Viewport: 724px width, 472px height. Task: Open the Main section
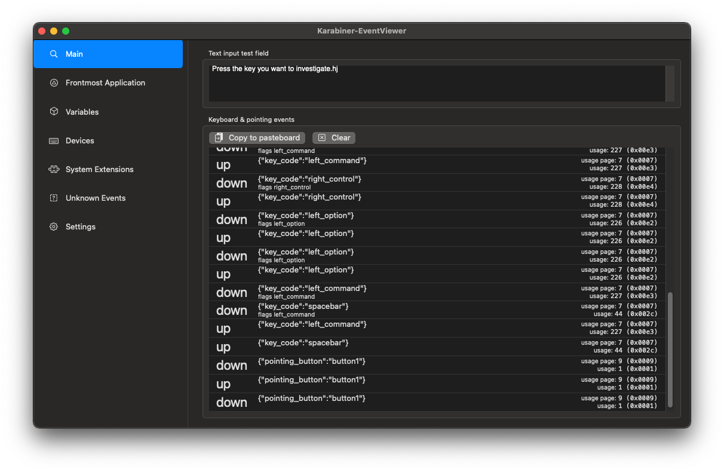(x=108, y=54)
